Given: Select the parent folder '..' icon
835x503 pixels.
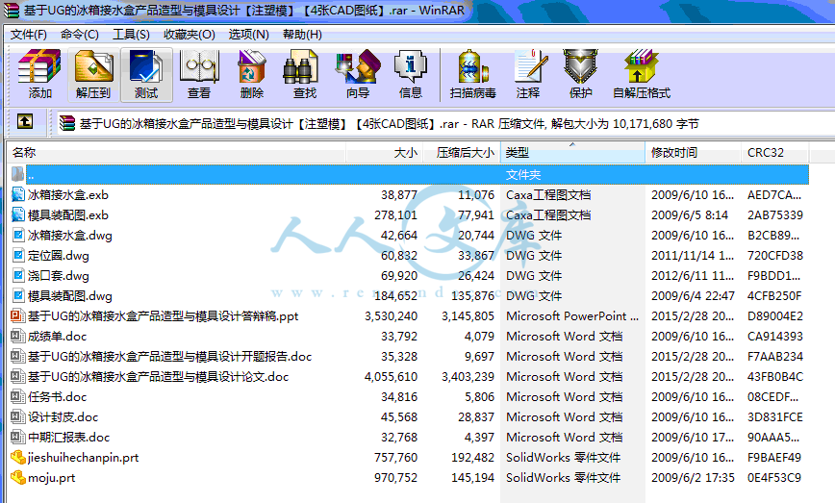Looking at the screenshot, I should (17, 174).
